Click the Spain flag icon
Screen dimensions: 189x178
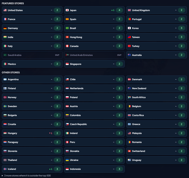tap(67, 19)
